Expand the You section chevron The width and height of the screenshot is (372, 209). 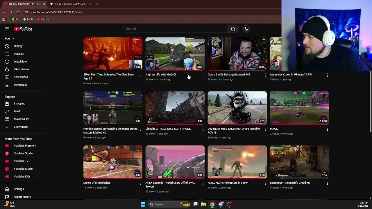click(13, 38)
